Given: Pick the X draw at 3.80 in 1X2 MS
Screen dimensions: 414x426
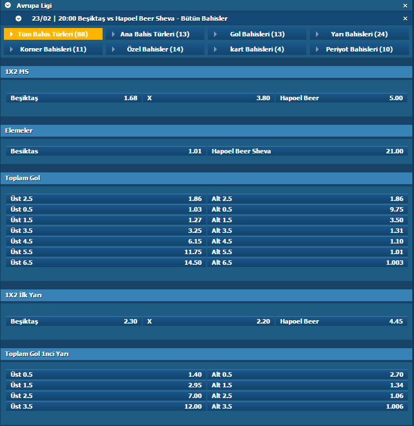Looking at the screenshot, I should click(209, 98).
